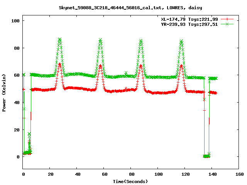The width and height of the screenshot is (247, 185).
Task: Click the first green peak near 27 seconds
Action: coord(60,39)
